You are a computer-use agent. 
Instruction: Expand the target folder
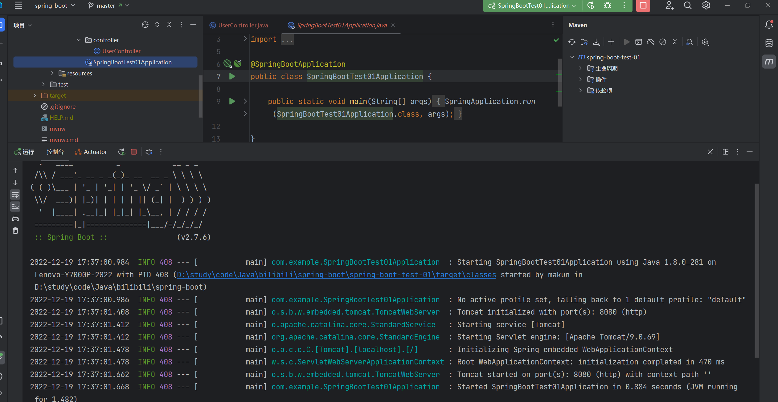35,95
